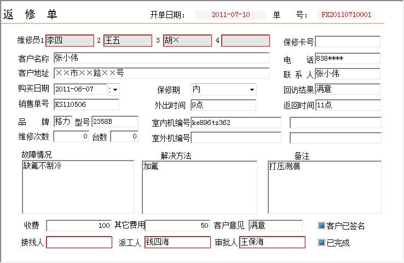Select the 维修员2 field with 王五
Image resolution: width=404 pixels, height=263 pixels.
coord(128,41)
